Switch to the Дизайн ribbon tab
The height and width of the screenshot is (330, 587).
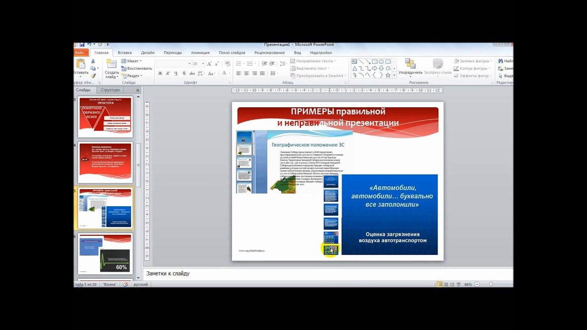click(x=148, y=53)
